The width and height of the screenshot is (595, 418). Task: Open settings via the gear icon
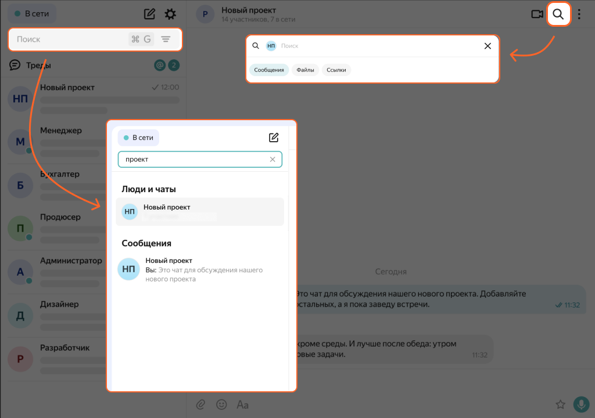point(170,15)
